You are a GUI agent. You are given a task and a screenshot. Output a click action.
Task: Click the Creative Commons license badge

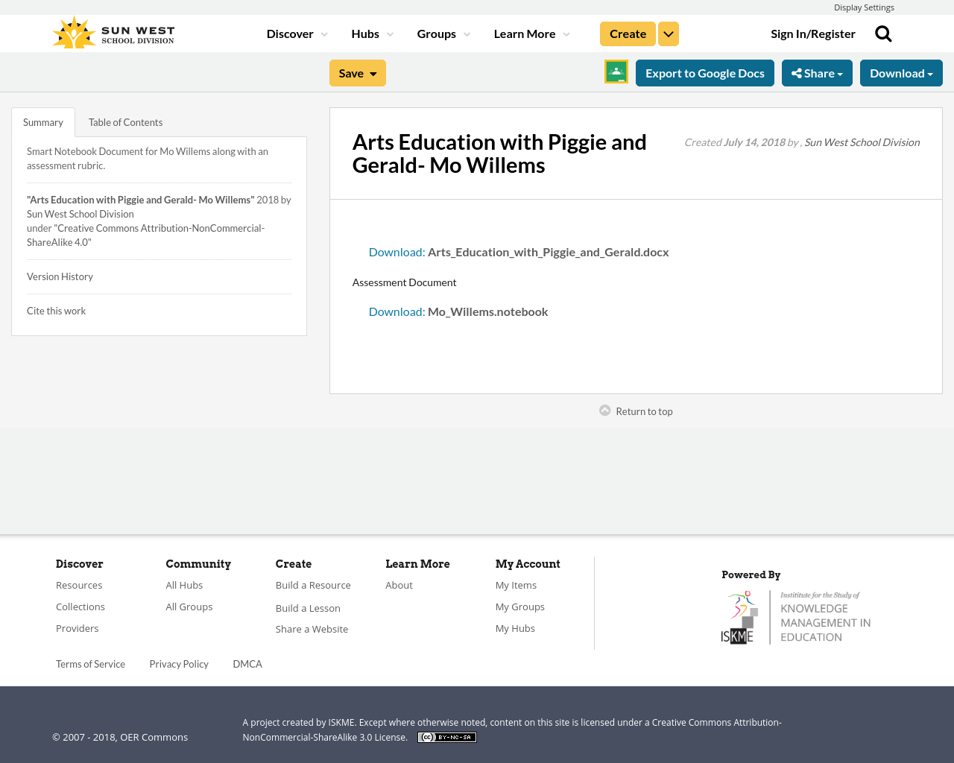[x=446, y=736]
